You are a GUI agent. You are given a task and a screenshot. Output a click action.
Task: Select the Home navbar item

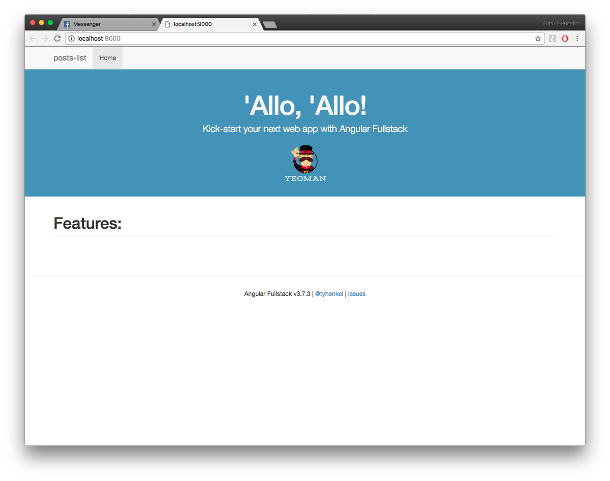[108, 58]
